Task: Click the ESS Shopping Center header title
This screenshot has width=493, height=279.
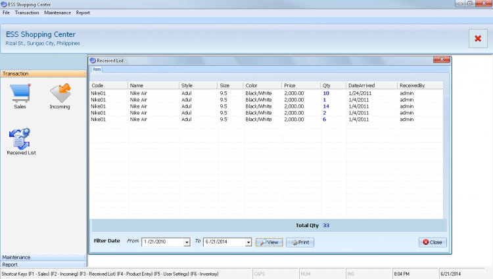Action: click(41, 35)
